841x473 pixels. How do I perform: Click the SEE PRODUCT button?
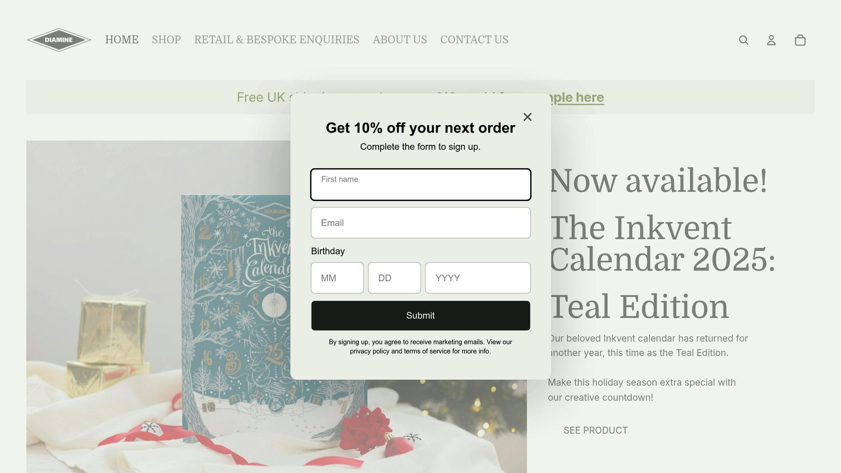pyautogui.click(x=595, y=430)
